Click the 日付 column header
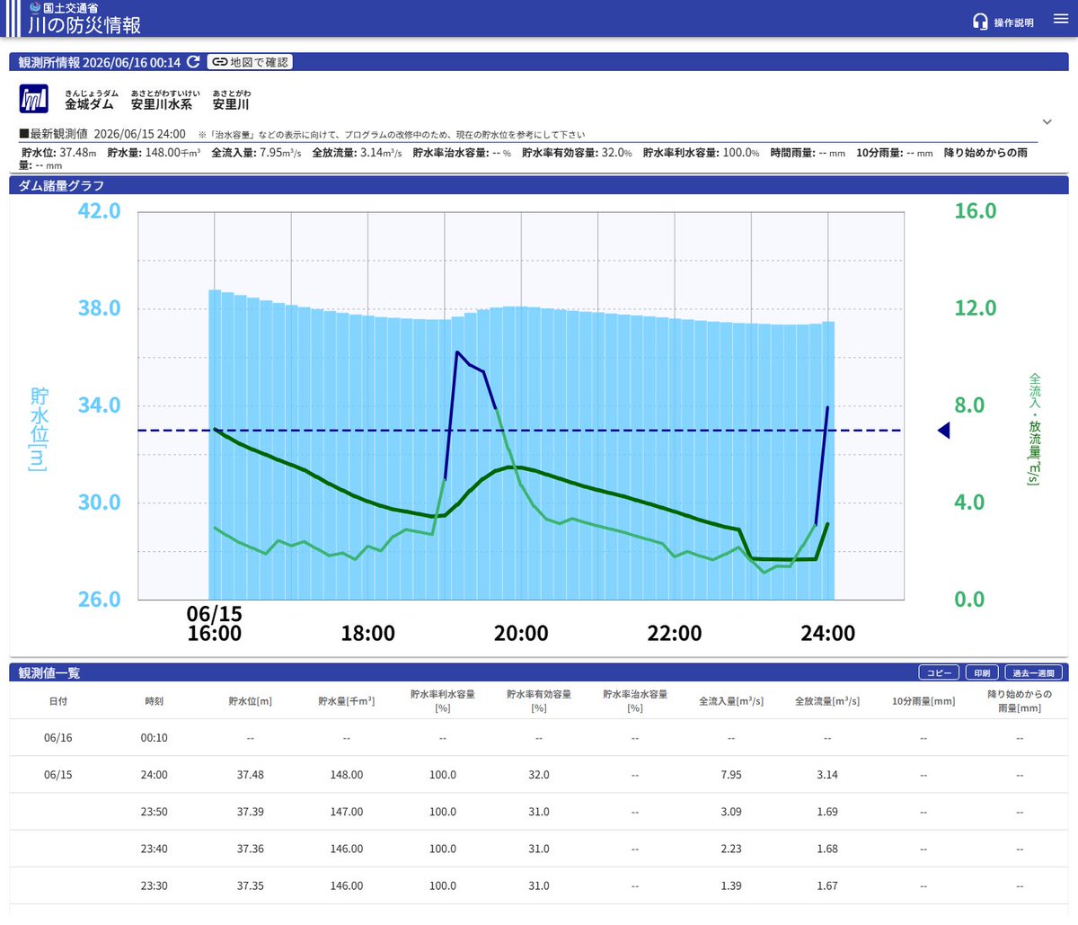Viewport: 1078px width, 925px height. click(x=57, y=701)
